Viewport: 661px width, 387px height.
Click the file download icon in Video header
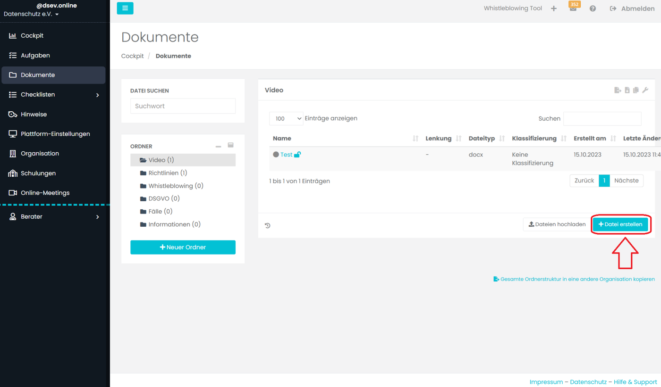click(627, 90)
